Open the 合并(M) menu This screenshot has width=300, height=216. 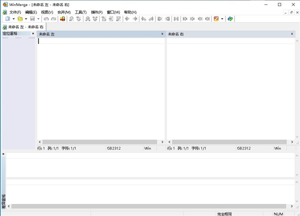[x=64, y=12]
